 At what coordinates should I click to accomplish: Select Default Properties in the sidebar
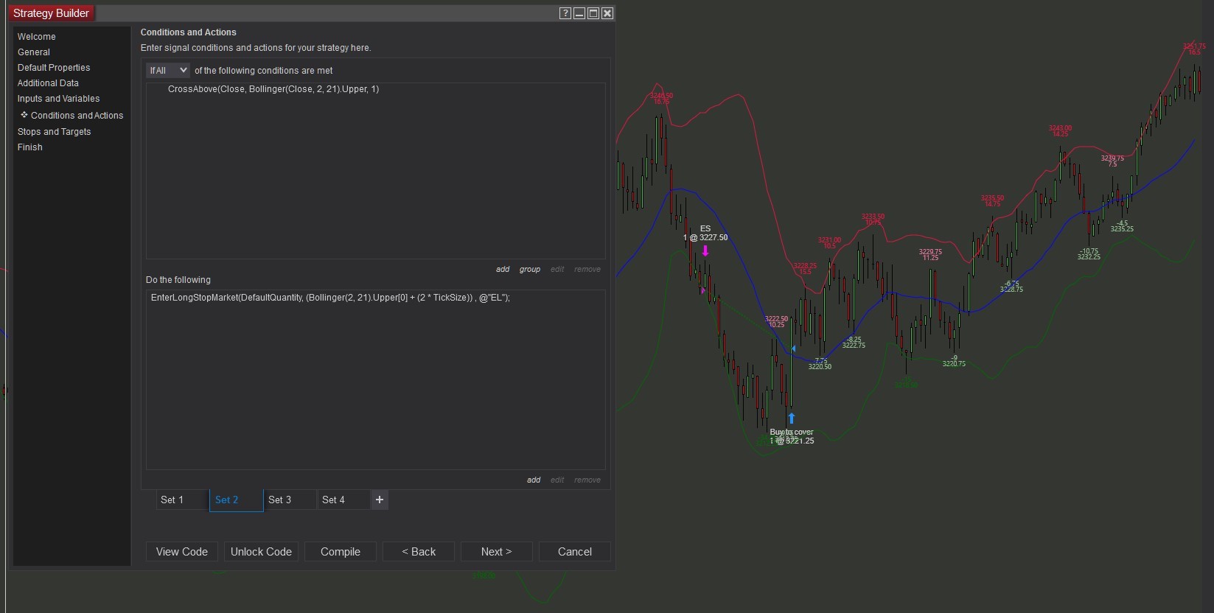pyautogui.click(x=54, y=68)
